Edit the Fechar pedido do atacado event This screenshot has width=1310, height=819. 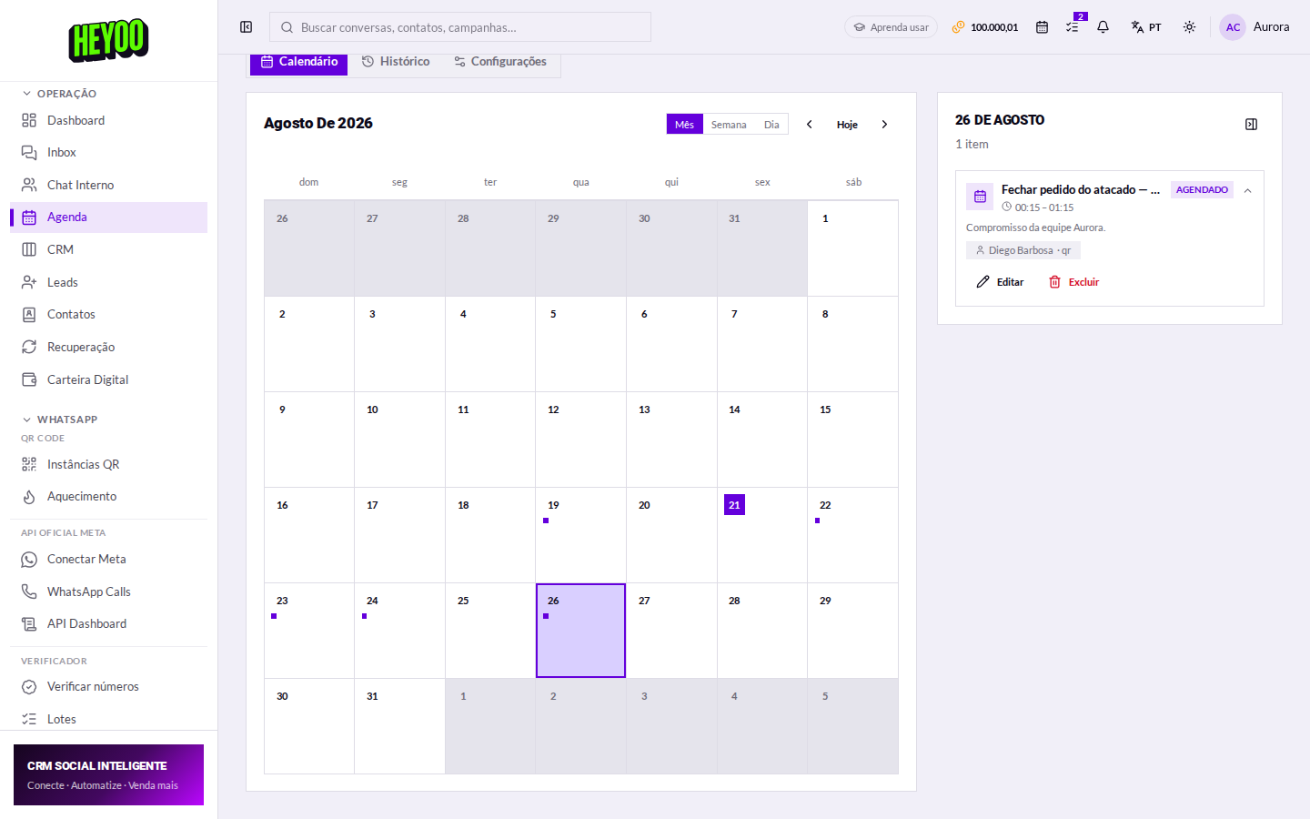(x=1000, y=282)
